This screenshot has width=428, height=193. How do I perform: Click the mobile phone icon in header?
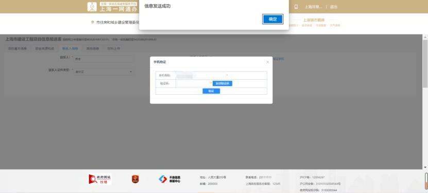click(296, 7)
